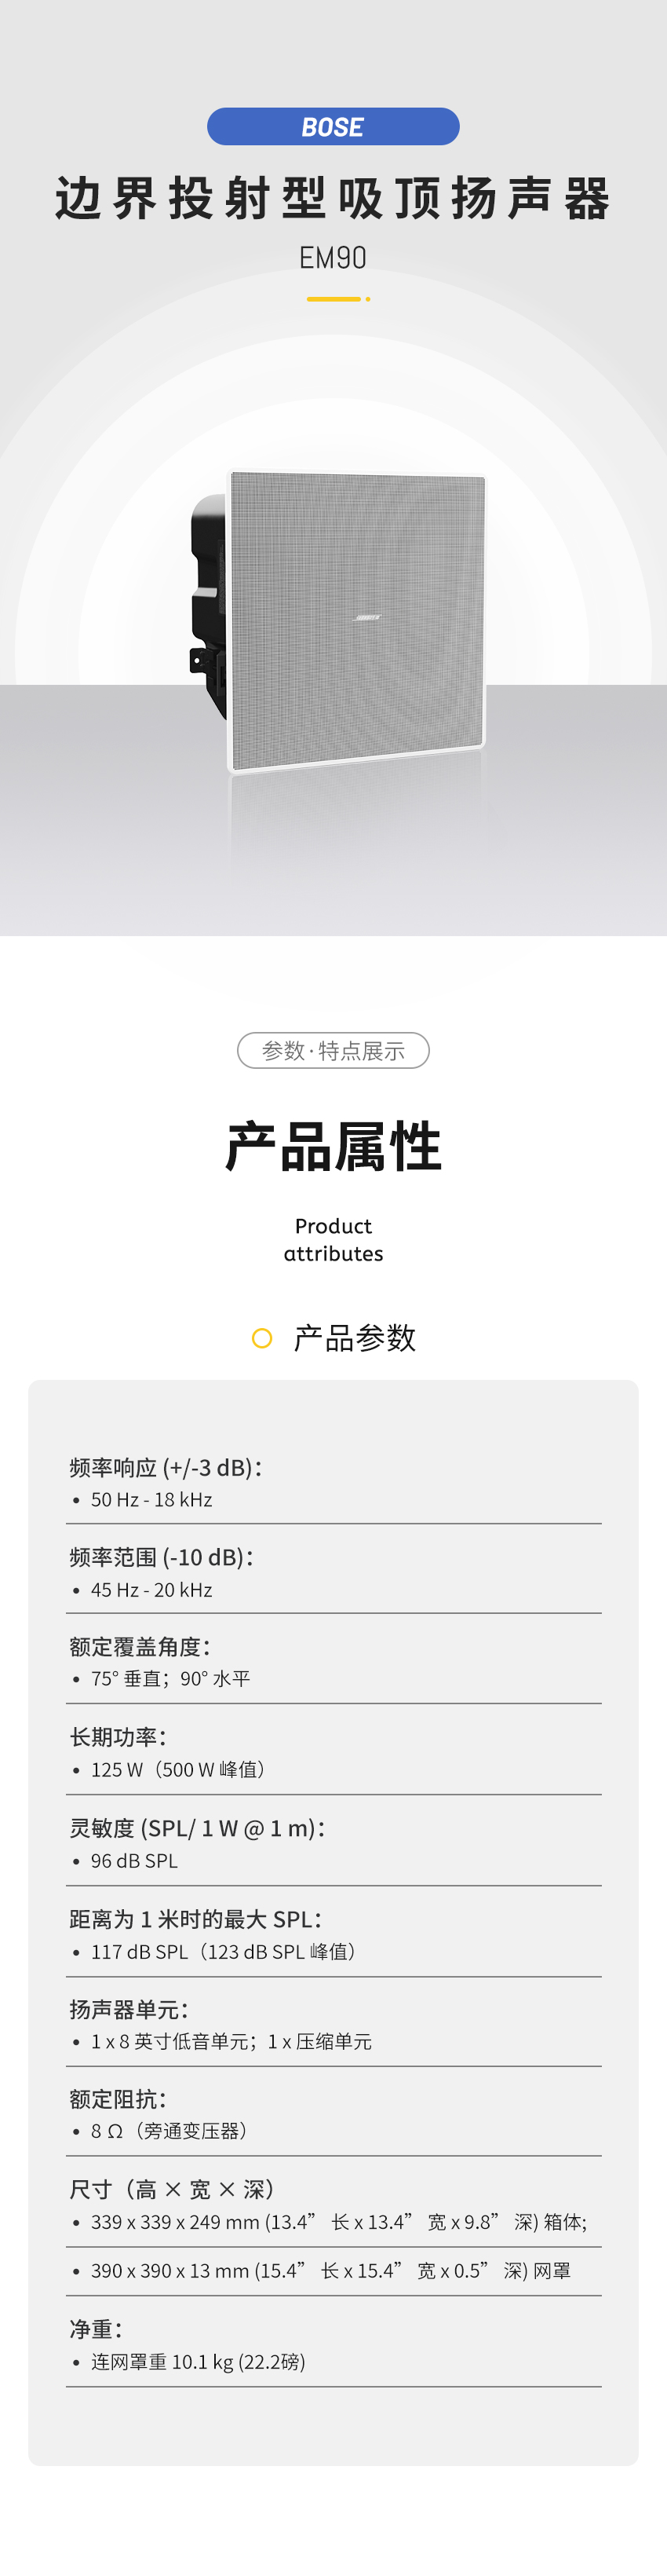Click the 参数·特点展示 pill label

pyautogui.click(x=333, y=1050)
